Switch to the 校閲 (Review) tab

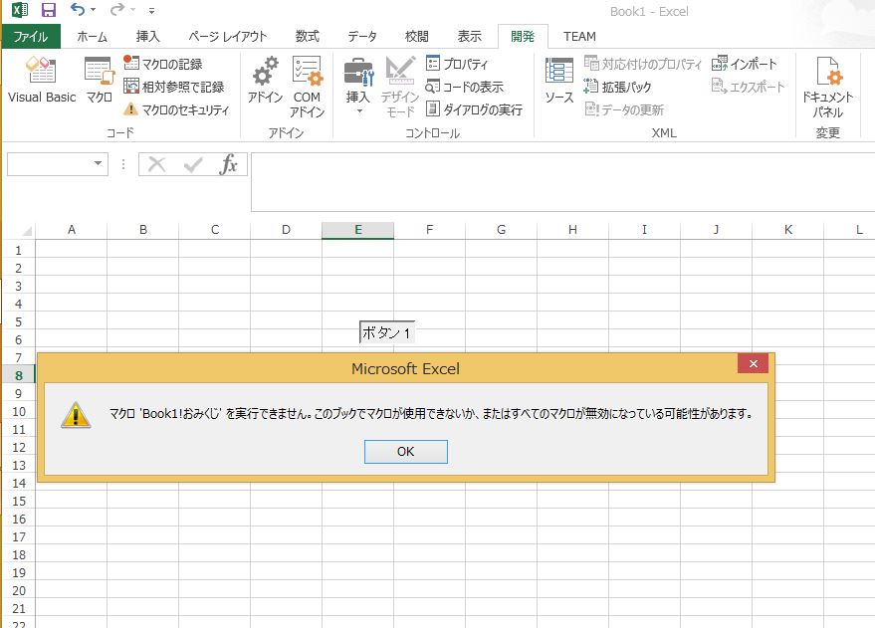point(417,36)
